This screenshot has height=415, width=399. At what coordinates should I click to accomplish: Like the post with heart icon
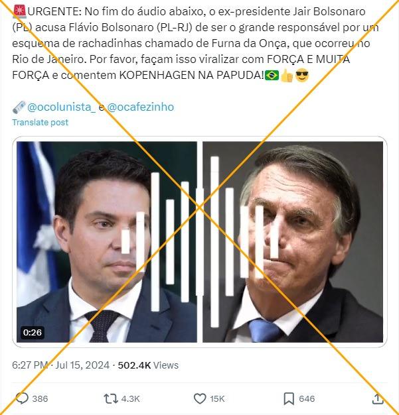tap(200, 398)
